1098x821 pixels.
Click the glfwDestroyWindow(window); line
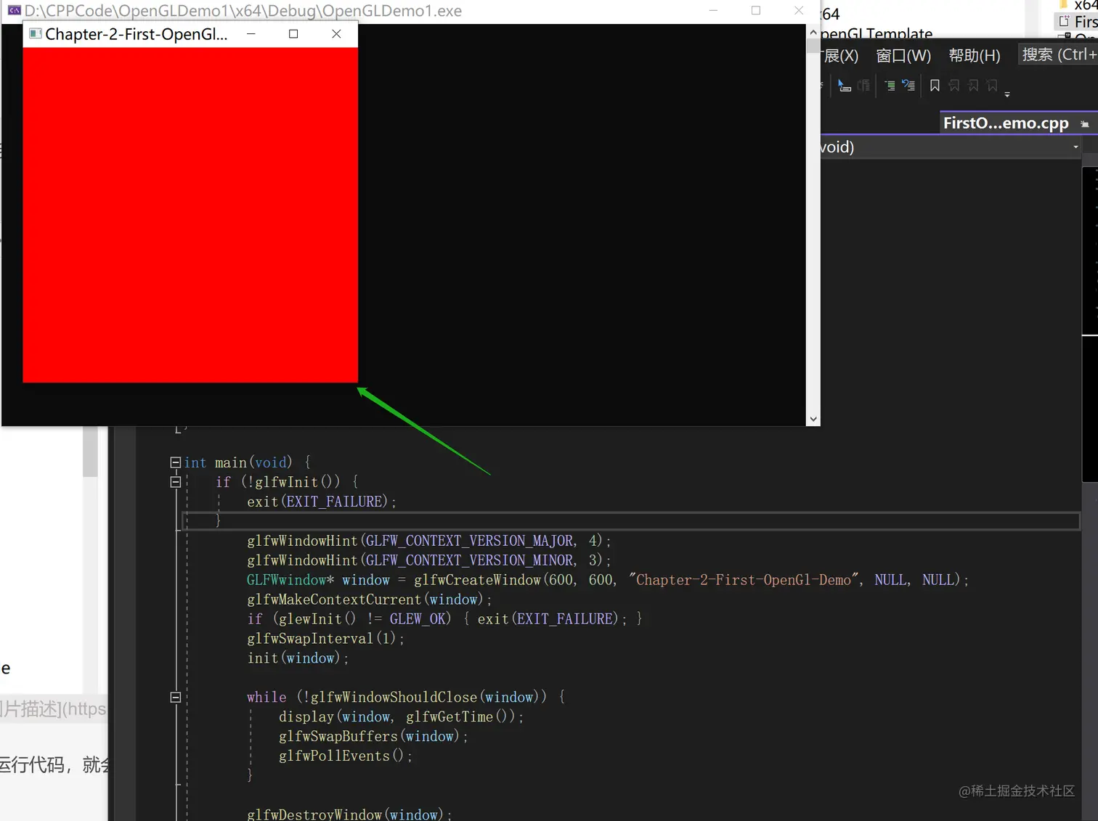coord(349,814)
